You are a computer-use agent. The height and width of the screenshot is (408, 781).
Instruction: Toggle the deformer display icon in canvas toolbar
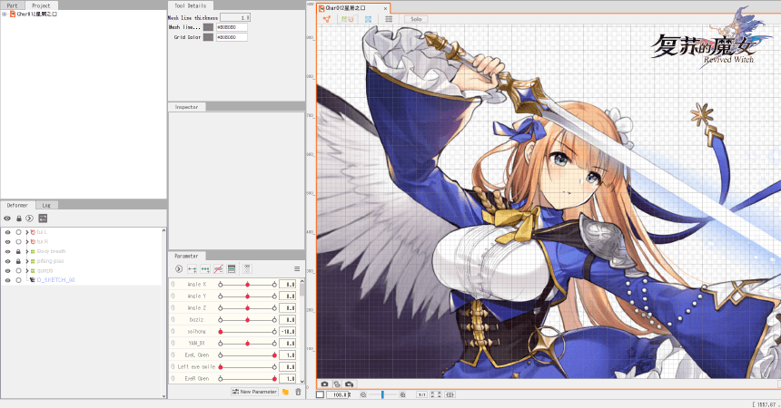coord(347,19)
